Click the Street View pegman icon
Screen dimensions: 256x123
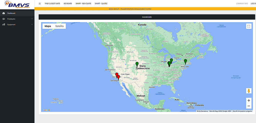tap(248, 91)
